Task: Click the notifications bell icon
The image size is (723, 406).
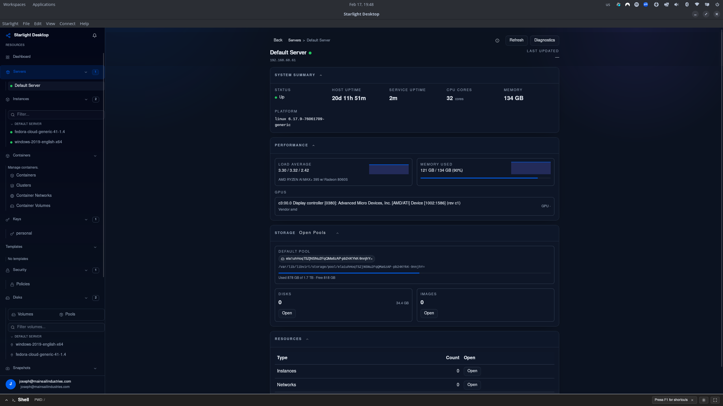Action: (x=95, y=35)
